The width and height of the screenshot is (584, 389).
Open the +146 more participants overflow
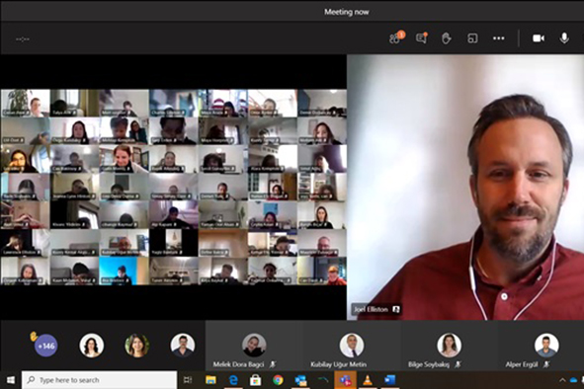tap(46, 346)
